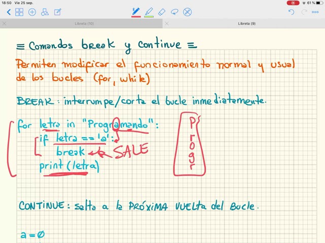Open the shapes tool

coord(45,12)
